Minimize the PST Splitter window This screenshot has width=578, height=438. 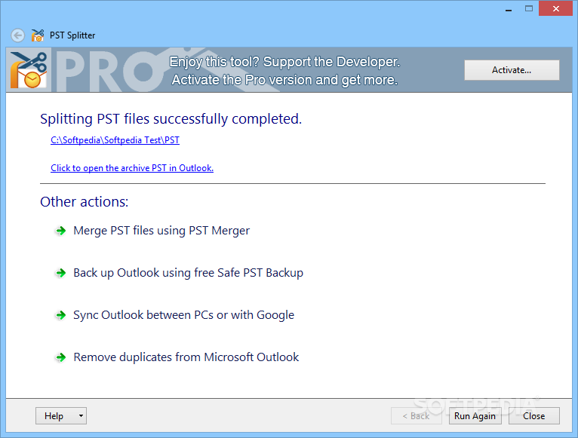tap(509, 9)
